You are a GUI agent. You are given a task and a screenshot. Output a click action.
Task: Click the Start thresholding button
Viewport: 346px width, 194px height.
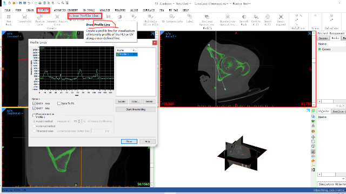[x=136, y=109]
